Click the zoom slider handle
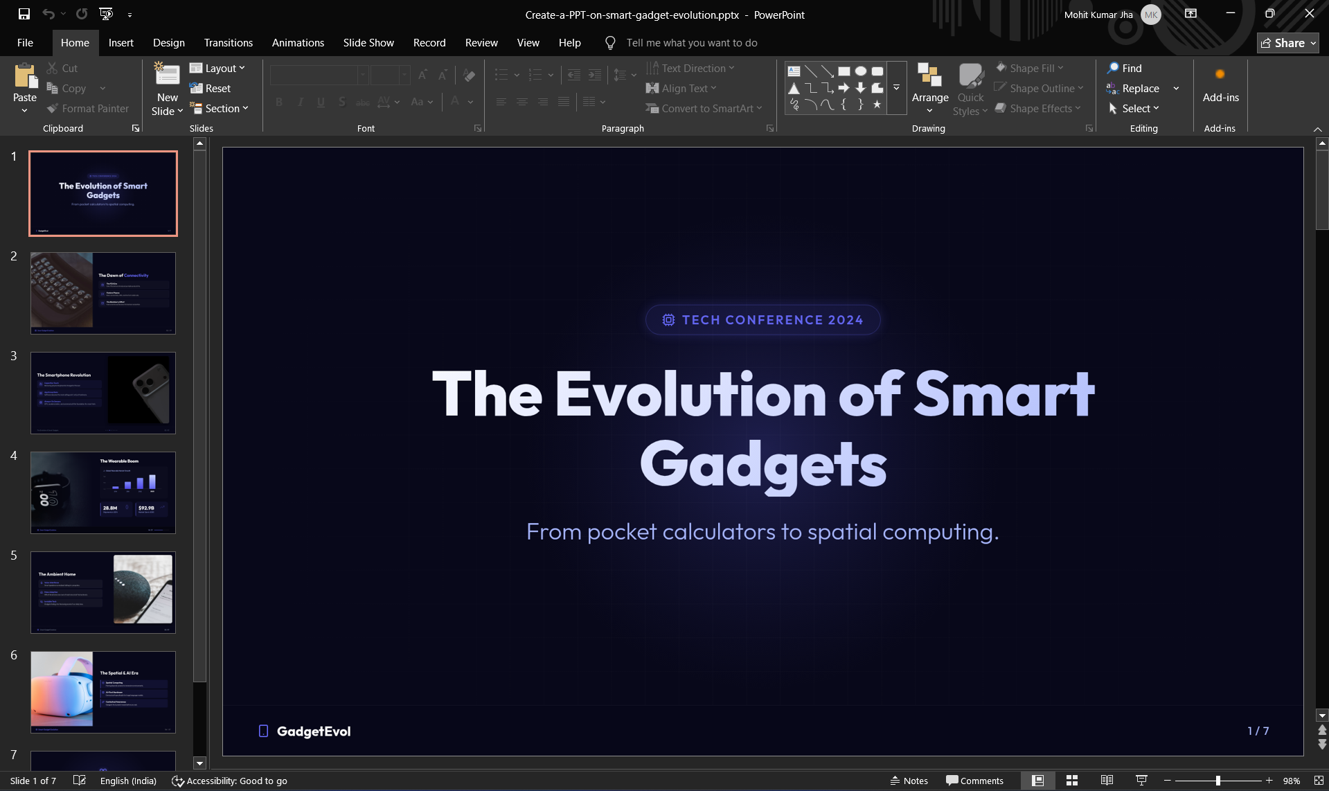The height and width of the screenshot is (791, 1329). pos(1217,781)
